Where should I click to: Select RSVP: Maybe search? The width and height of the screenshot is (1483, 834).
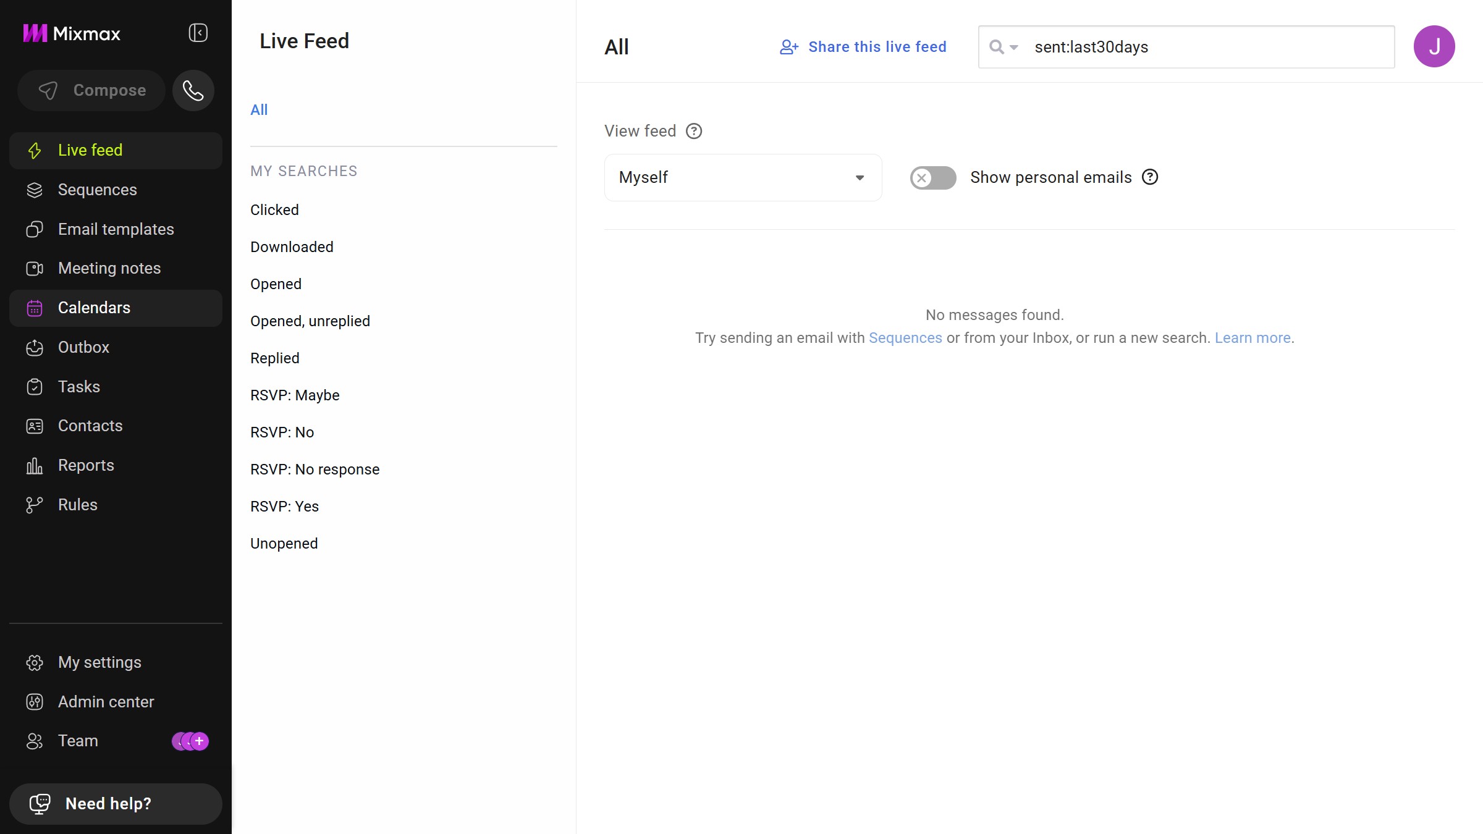coord(295,395)
